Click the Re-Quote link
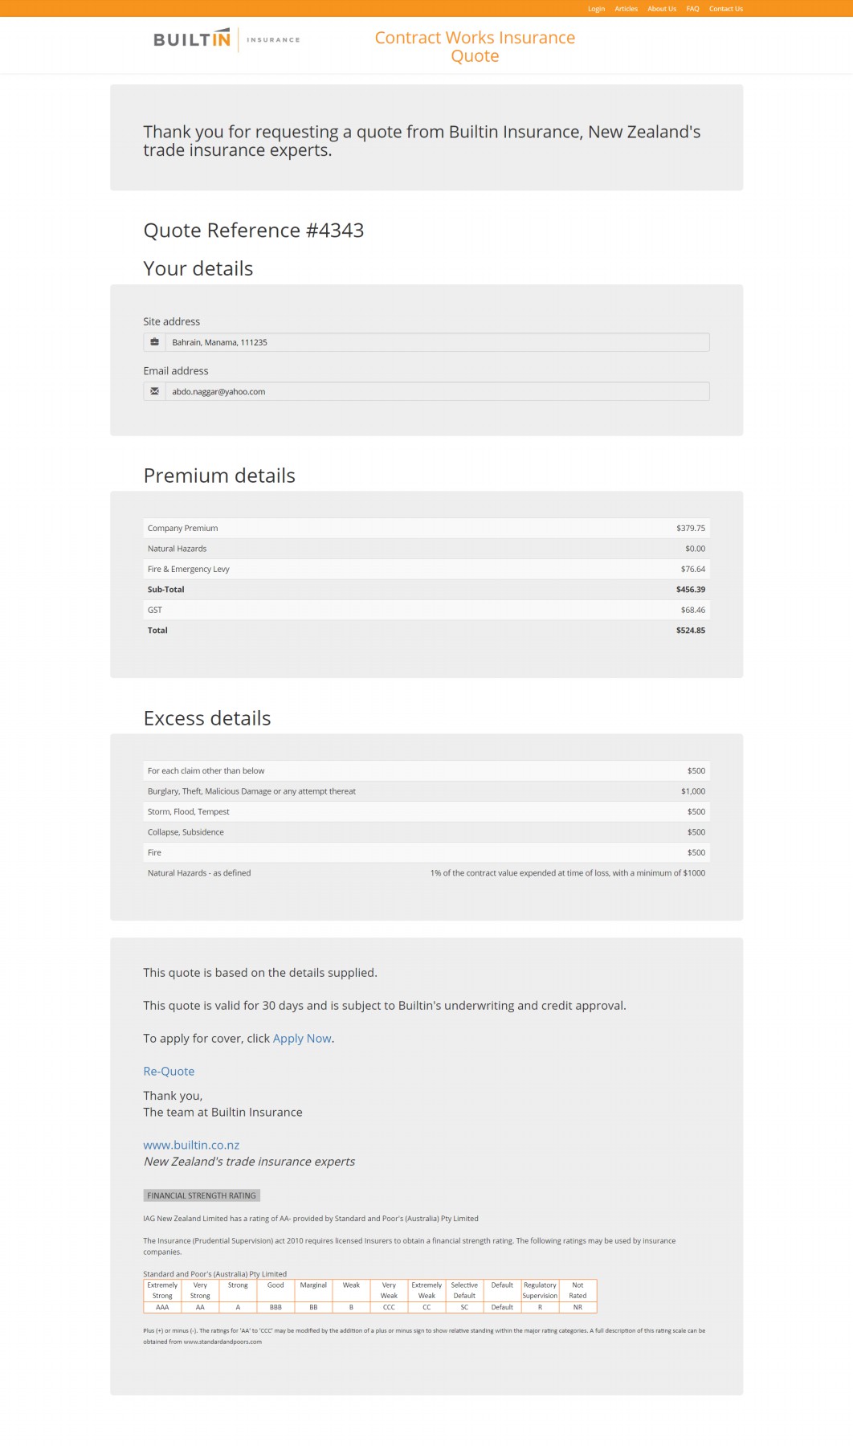Image resolution: width=853 pixels, height=1446 pixels. point(169,1072)
